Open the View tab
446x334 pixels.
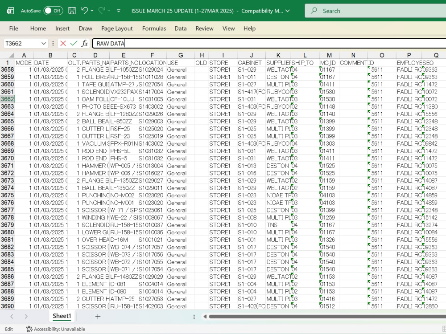pyautogui.click(x=228, y=29)
